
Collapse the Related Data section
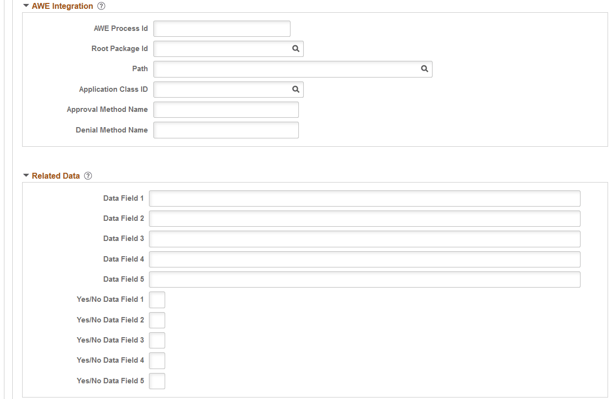click(26, 175)
